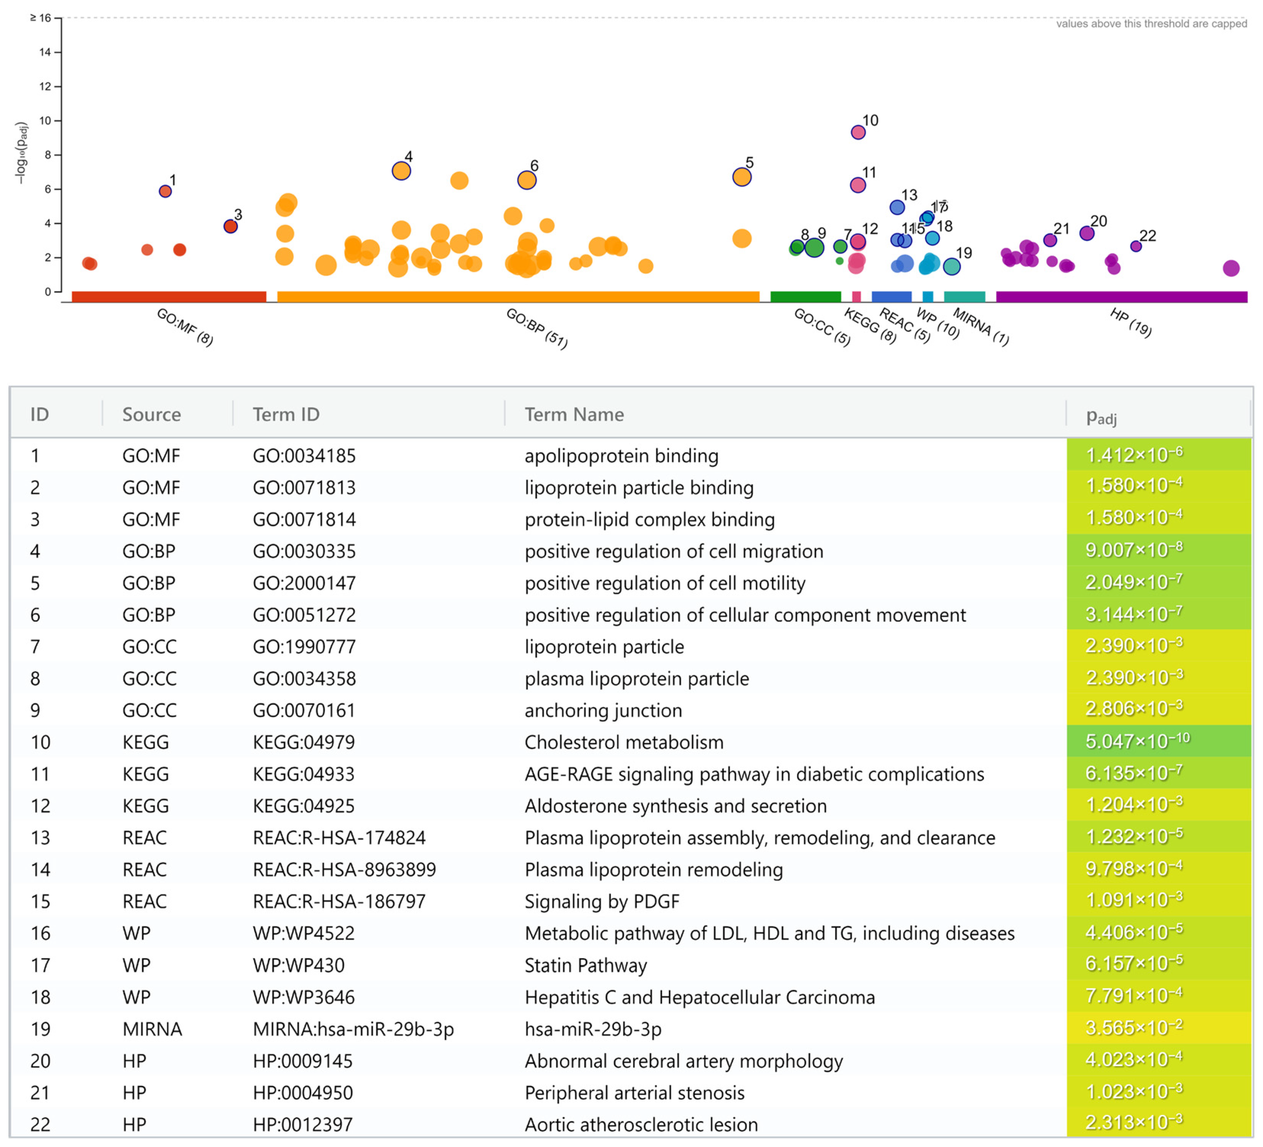Click data point labeled 13 in REAC
The width and height of the screenshot is (1263, 1147).
897,207
